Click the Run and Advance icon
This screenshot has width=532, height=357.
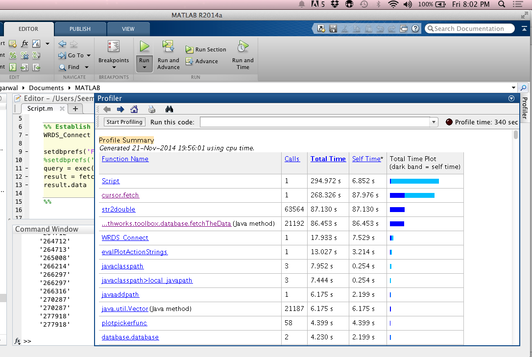click(x=169, y=47)
